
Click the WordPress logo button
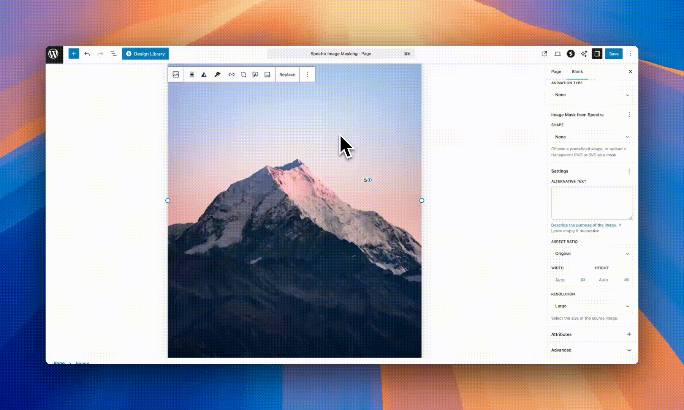pos(54,54)
